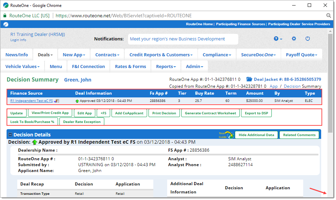Go to the News/Info tab
The width and height of the screenshot is (336, 200).
pos(17,55)
